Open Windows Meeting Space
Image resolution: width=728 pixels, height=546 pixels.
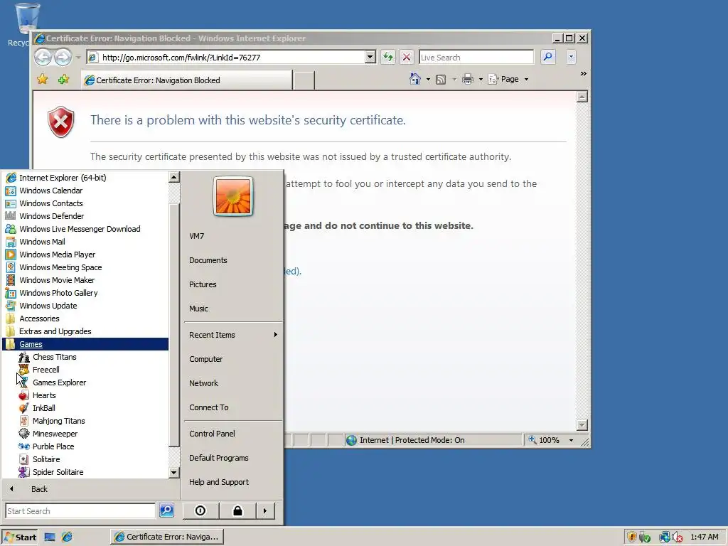(60, 267)
